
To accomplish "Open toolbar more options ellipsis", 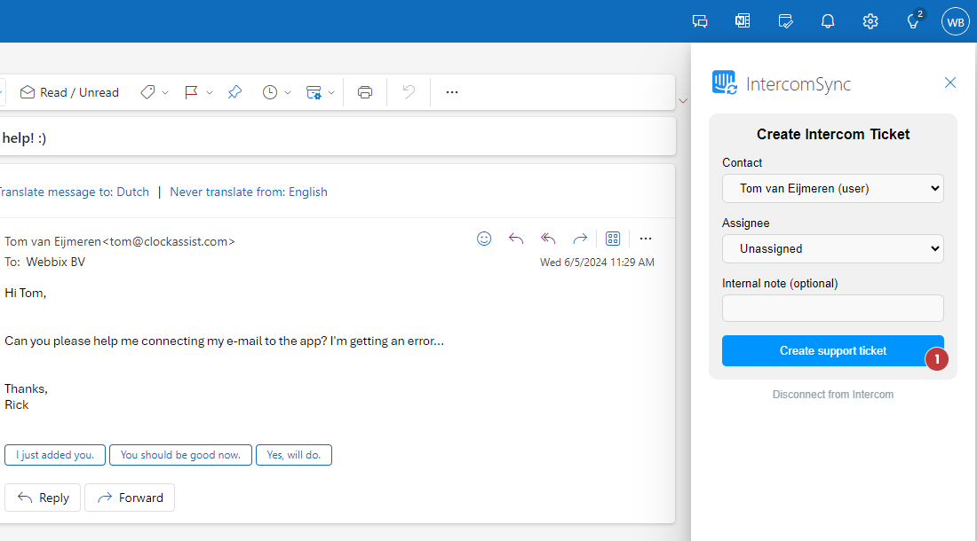I will tap(452, 92).
